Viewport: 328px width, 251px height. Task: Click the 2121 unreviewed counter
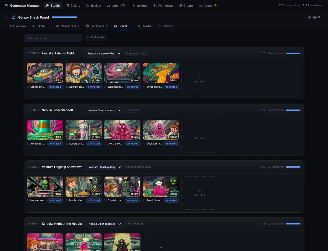click(312, 5)
